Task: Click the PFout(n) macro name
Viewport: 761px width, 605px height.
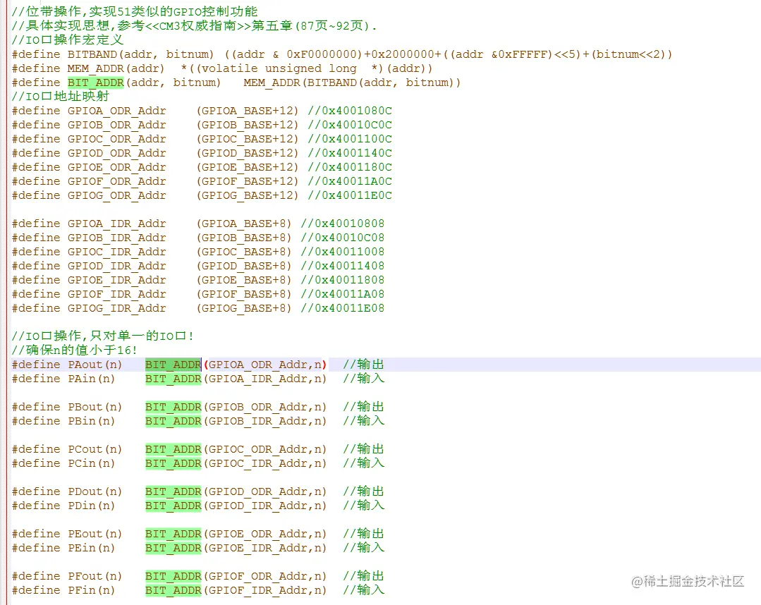Action: pyautogui.click(x=95, y=576)
